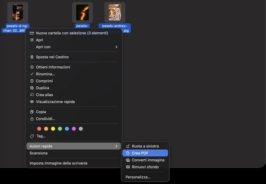
Task: Select the pexels-d-ng-nhan image thumbnail
Action: click(x=18, y=12)
